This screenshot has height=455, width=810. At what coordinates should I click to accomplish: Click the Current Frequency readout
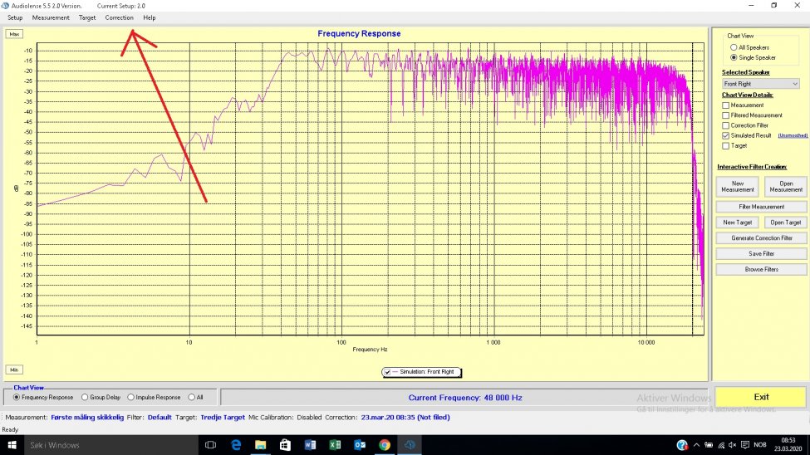click(x=465, y=398)
